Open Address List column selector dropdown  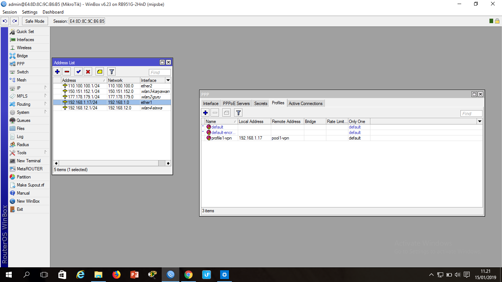coord(168,80)
